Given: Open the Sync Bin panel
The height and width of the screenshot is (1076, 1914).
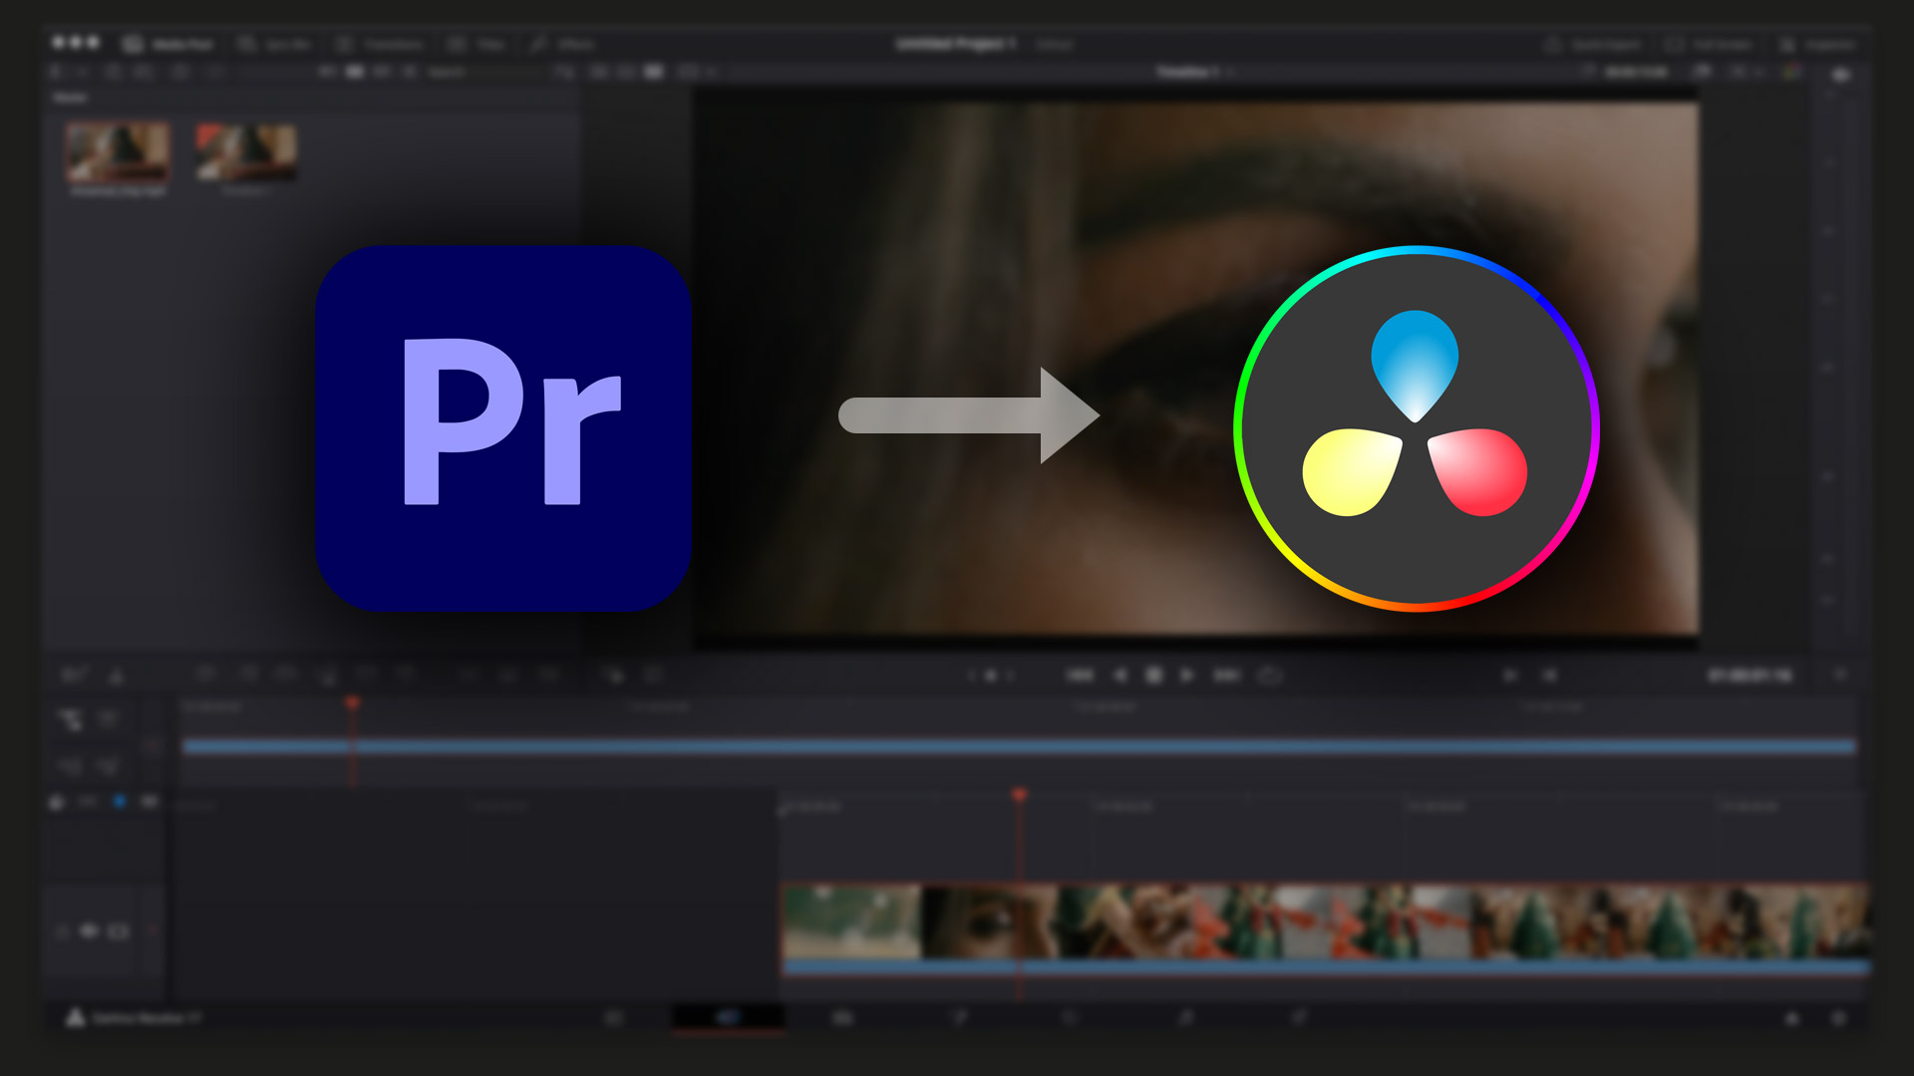Looking at the screenshot, I should point(274,44).
